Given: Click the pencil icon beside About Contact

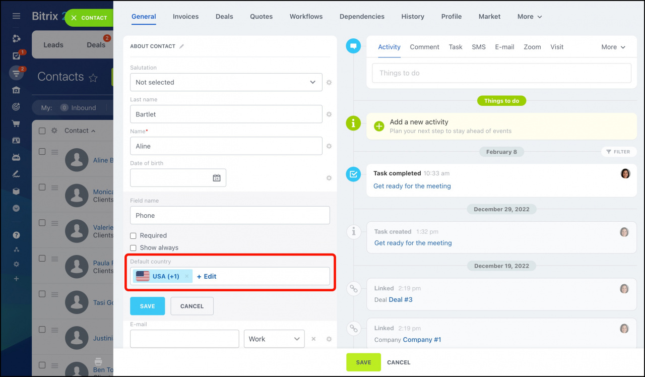Looking at the screenshot, I should [x=182, y=46].
